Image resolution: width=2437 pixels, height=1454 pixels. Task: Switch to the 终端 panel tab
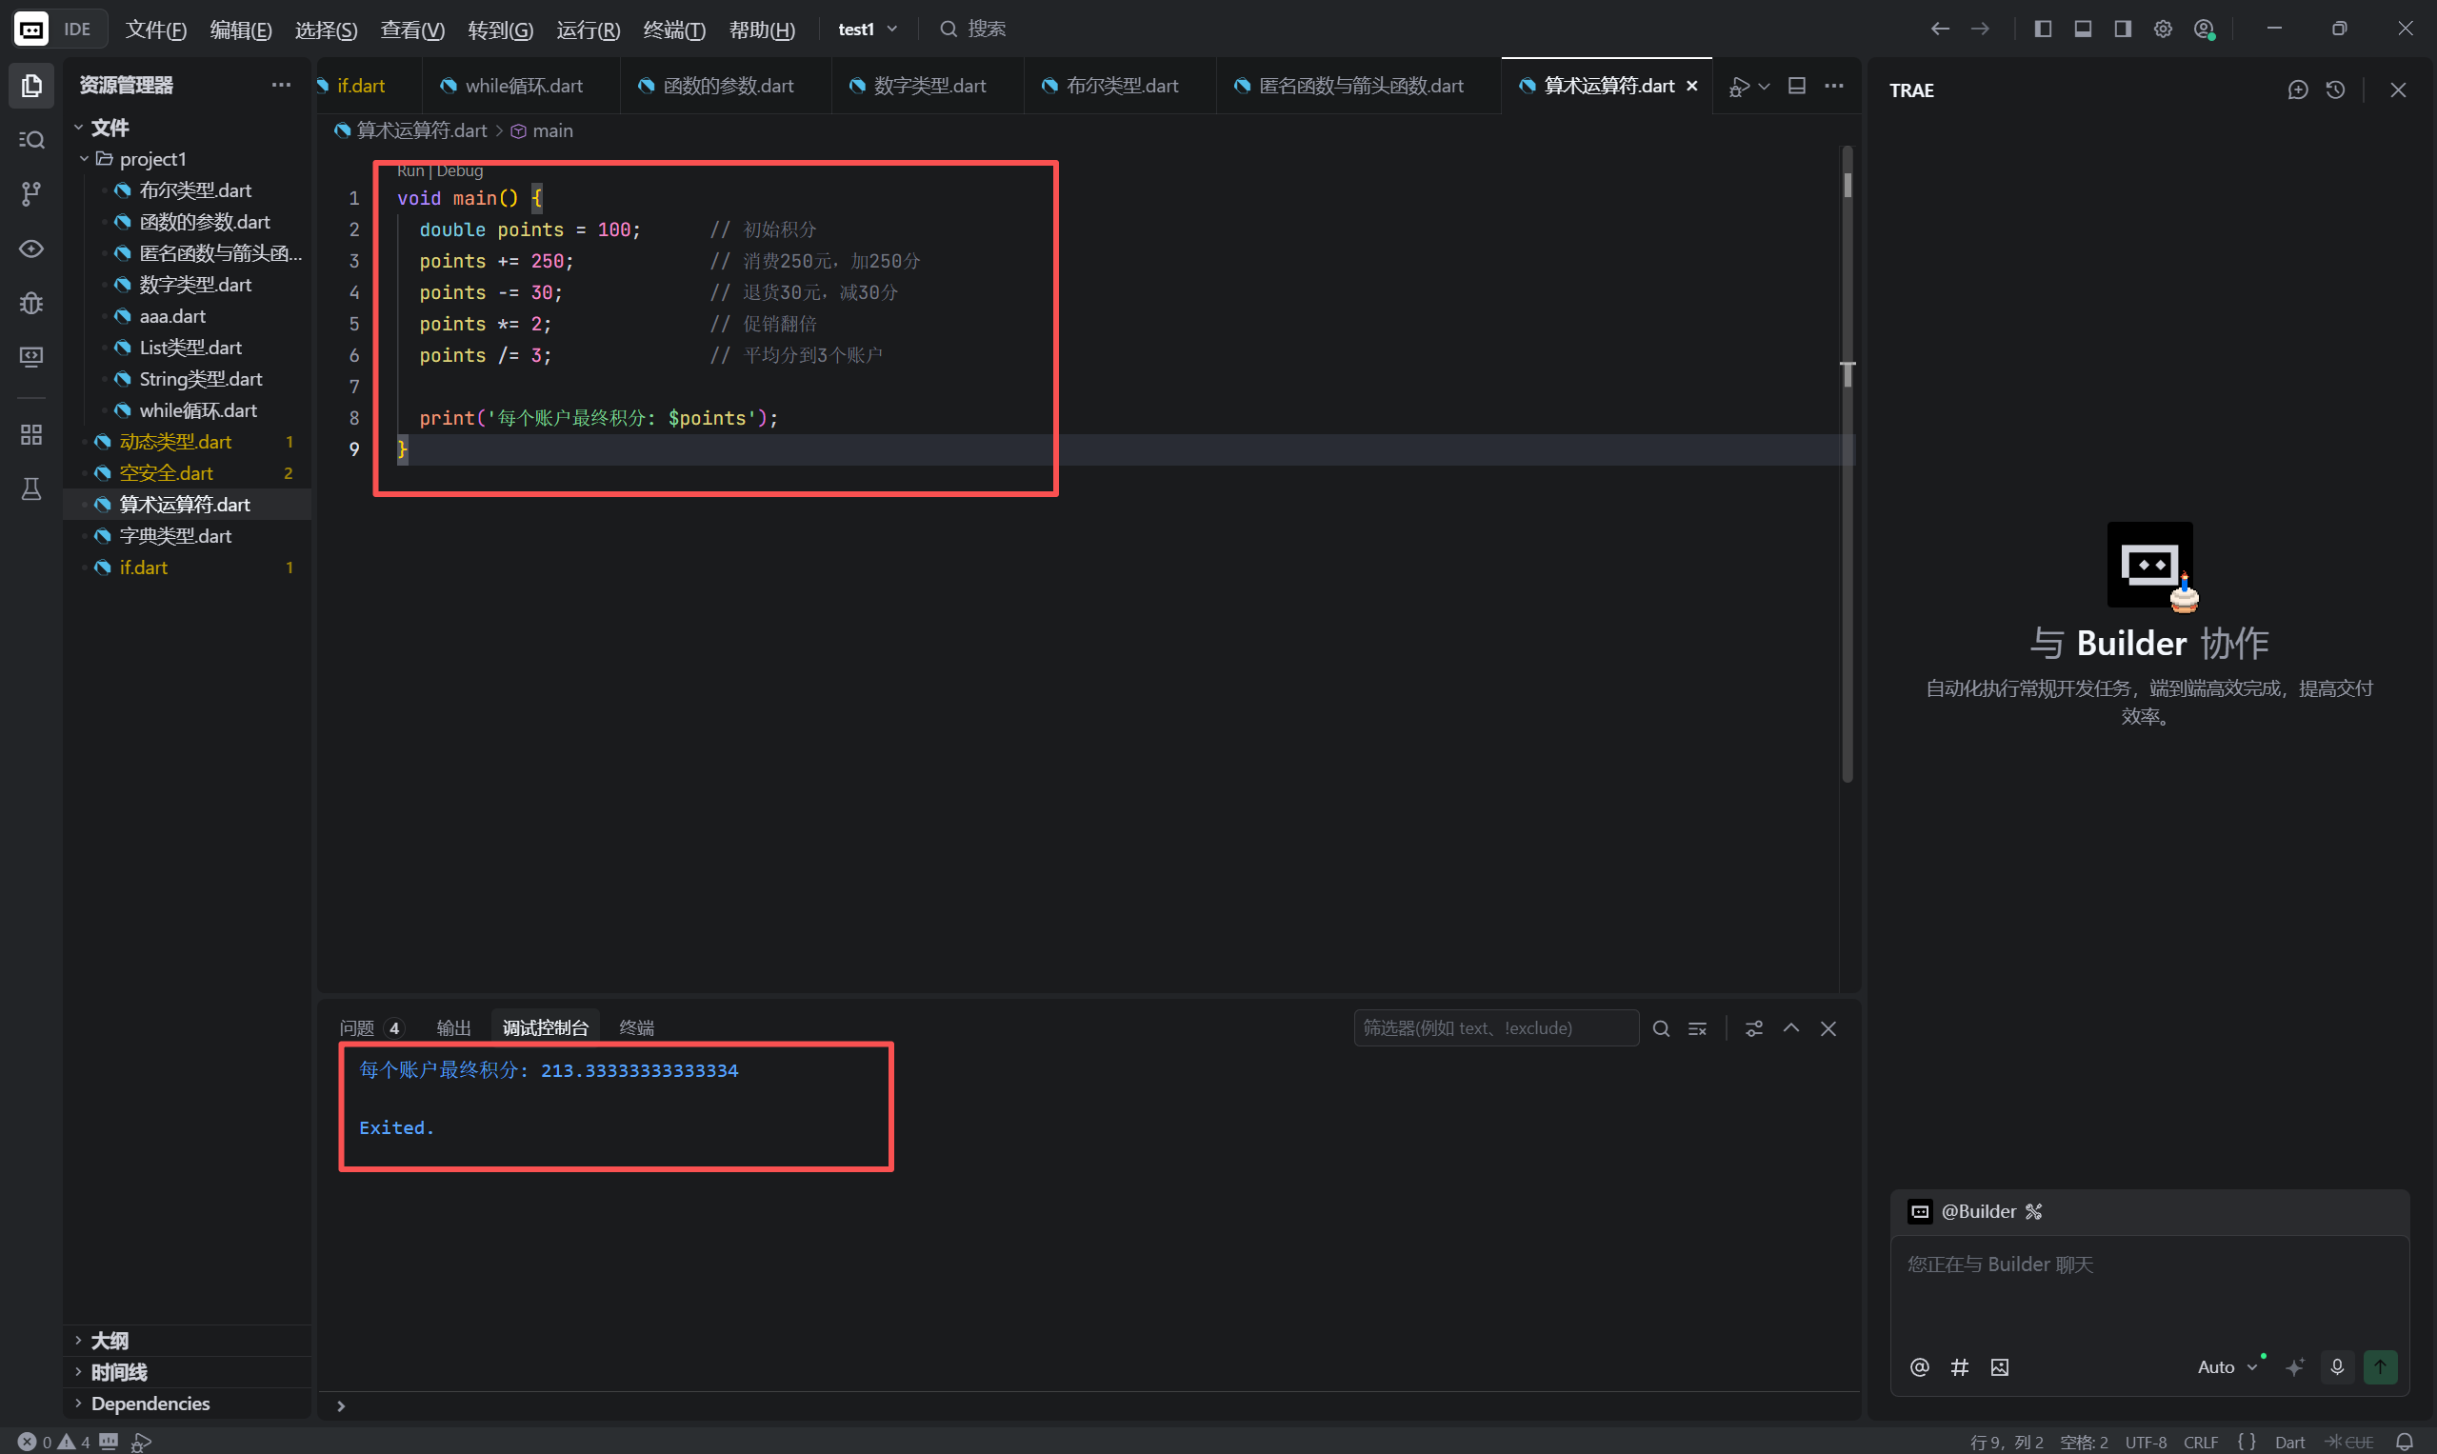pos(636,1027)
